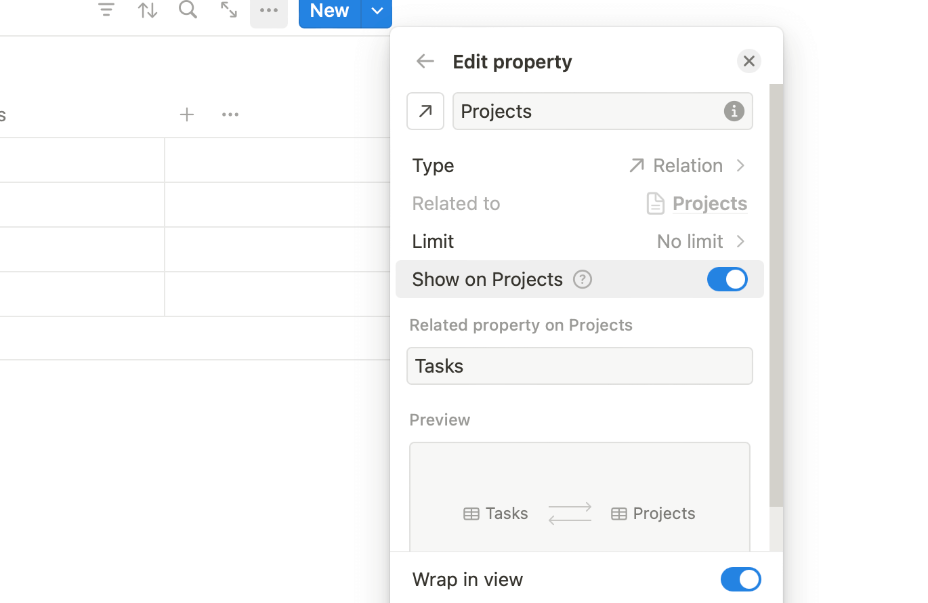Click the sort arrows icon
The width and height of the screenshot is (928, 603).
tap(148, 9)
